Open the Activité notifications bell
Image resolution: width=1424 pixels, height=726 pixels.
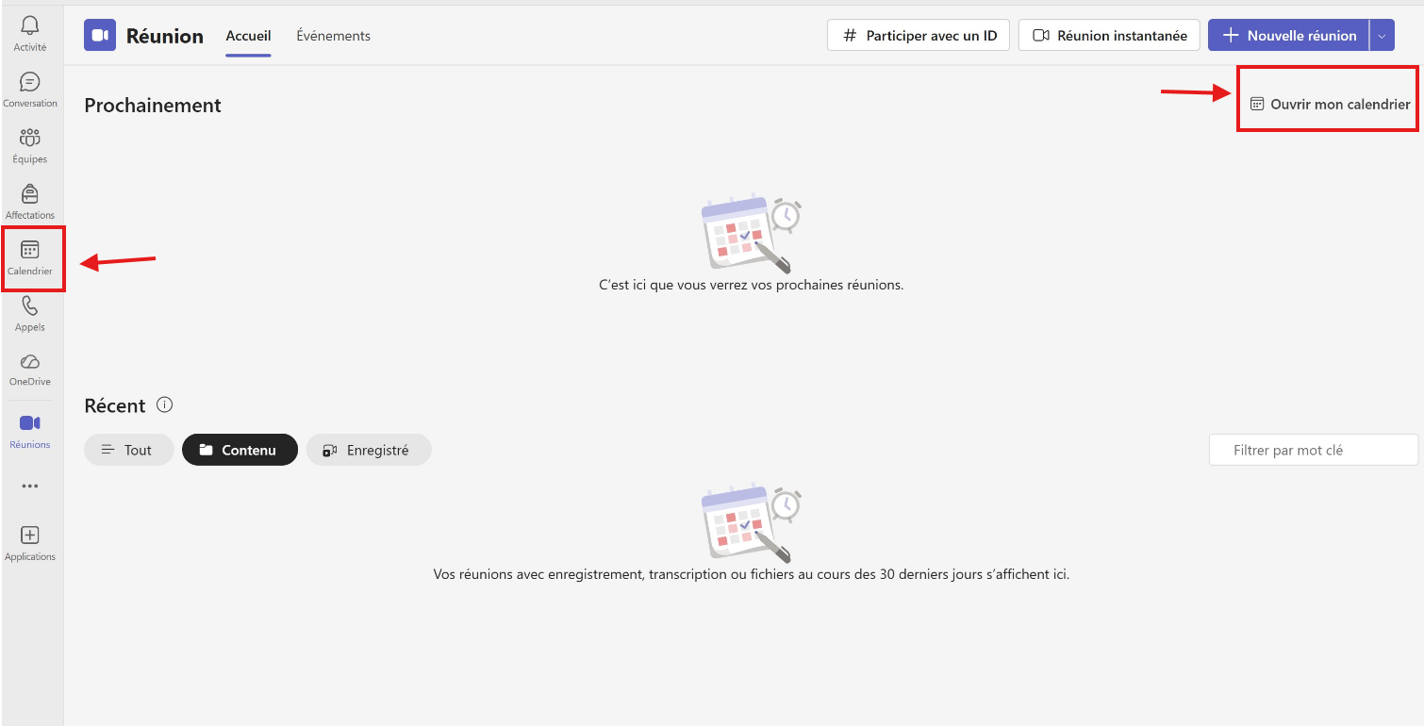[30, 34]
